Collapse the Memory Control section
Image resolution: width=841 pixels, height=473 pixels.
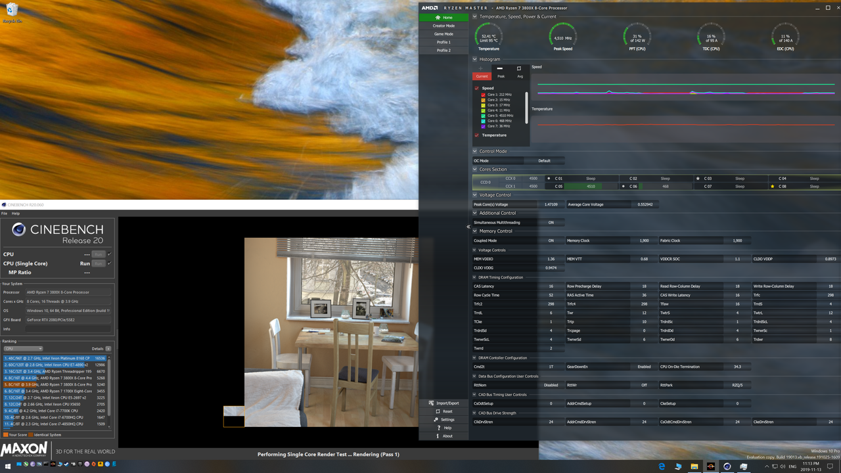click(475, 231)
